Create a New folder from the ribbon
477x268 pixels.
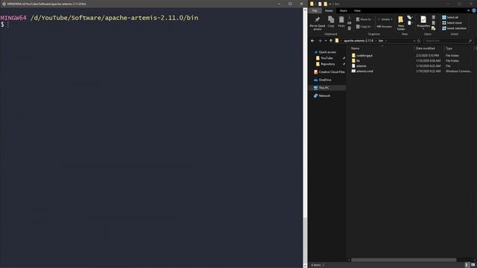401,23
